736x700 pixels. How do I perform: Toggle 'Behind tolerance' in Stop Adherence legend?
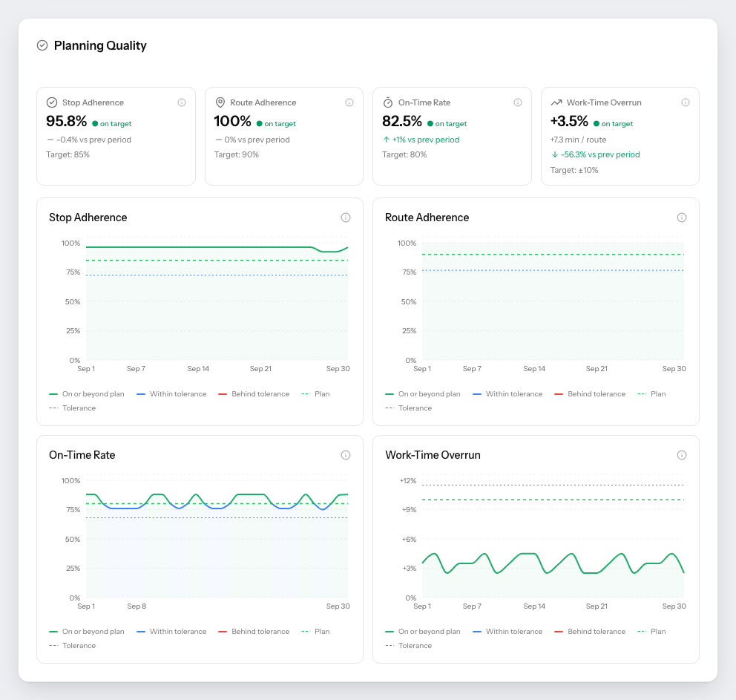(x=254, y=394)
